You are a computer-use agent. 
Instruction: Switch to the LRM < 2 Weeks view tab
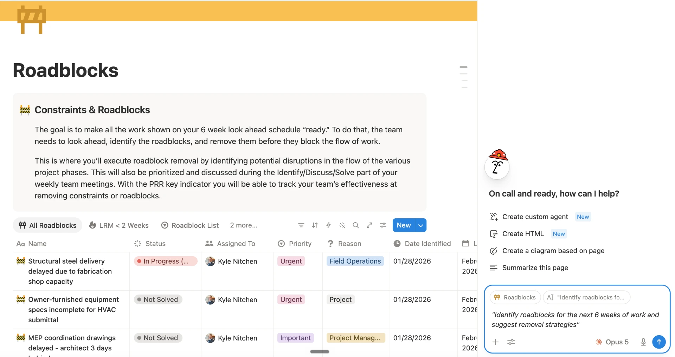119,225
